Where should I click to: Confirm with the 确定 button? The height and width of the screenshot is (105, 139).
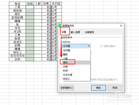point(98,88)
